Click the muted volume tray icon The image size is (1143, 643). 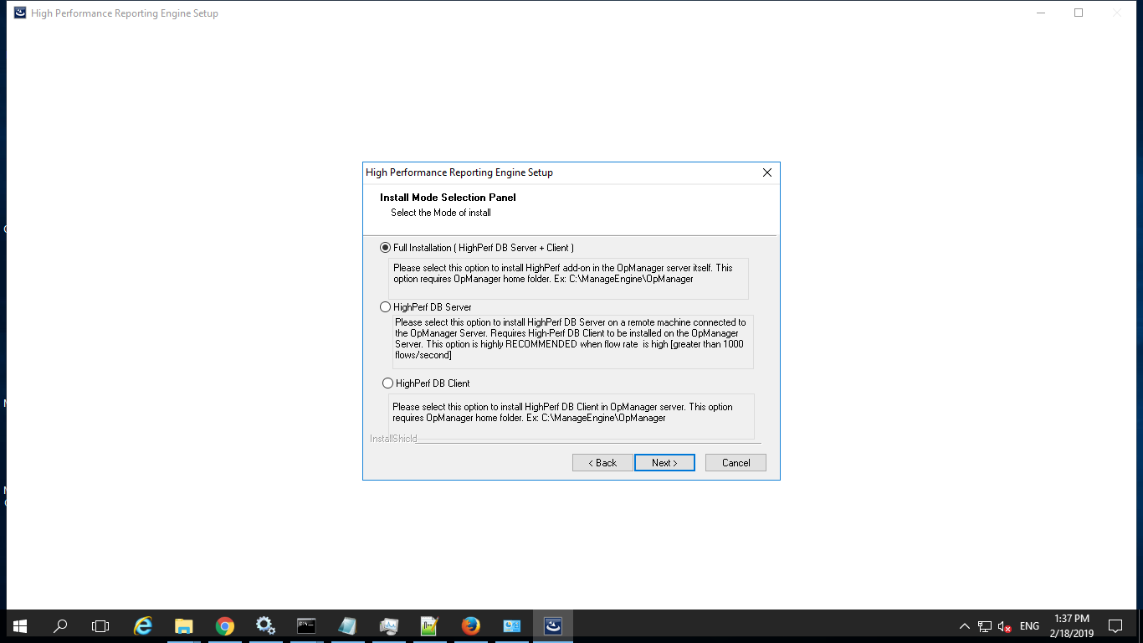click(x=1005, y=626)
